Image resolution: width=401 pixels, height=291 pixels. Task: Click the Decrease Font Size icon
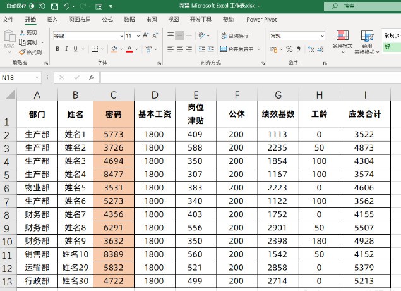(155, 35)
